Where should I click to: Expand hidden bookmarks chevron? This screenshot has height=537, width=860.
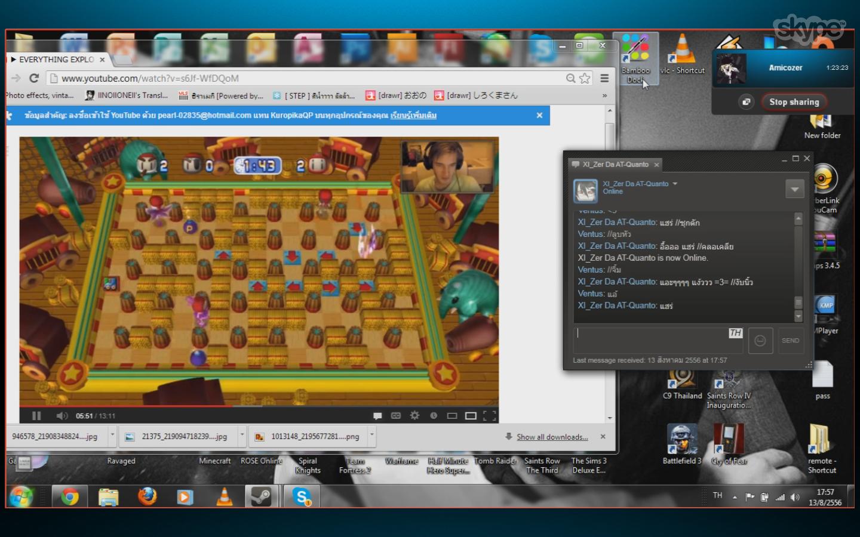604,95
